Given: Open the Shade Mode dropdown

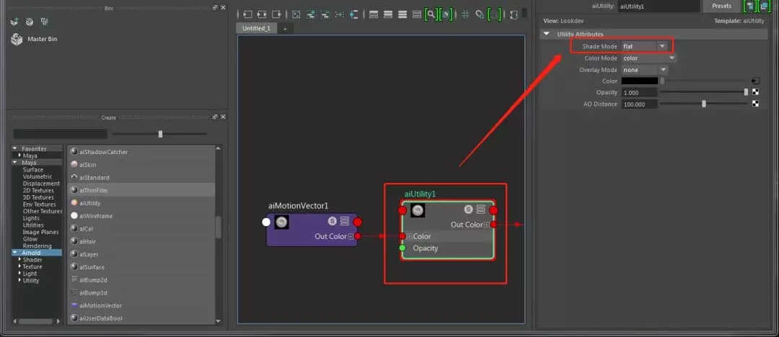Looking at the screenshot, I should pos(645,46).
